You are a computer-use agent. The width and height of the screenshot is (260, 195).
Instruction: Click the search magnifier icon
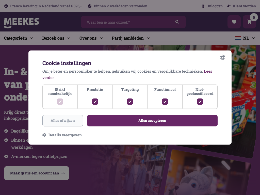click(177, 22)
